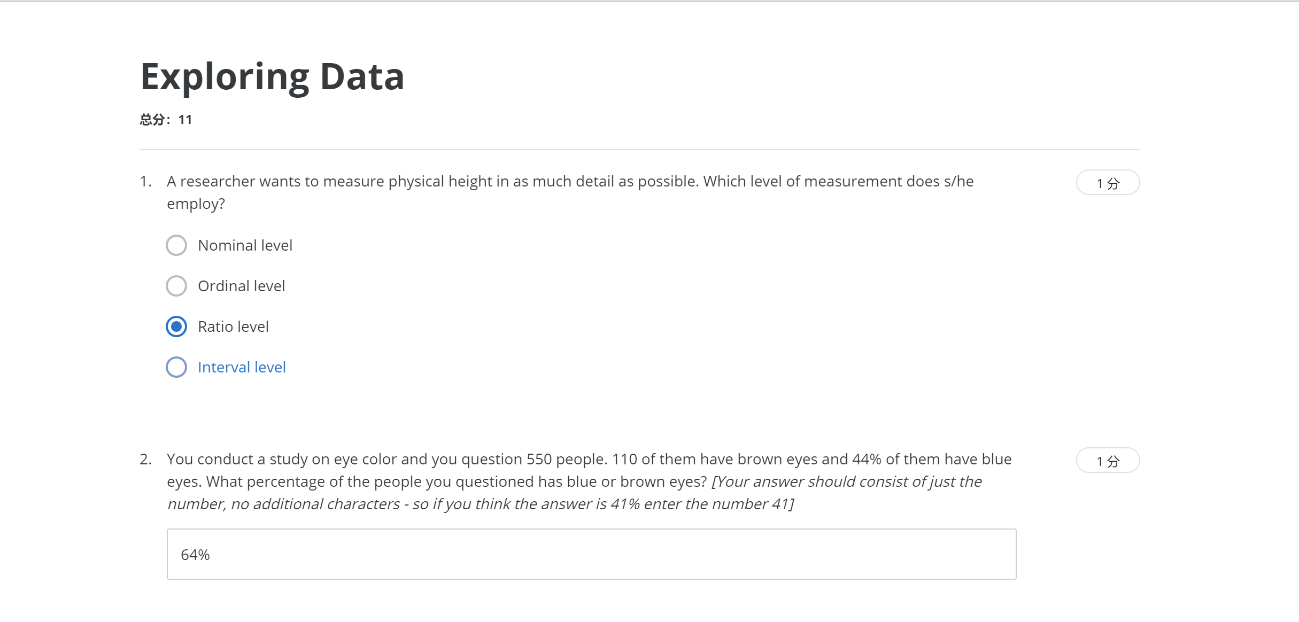Choose the Ordinal level radio option

tap(176, 286)
